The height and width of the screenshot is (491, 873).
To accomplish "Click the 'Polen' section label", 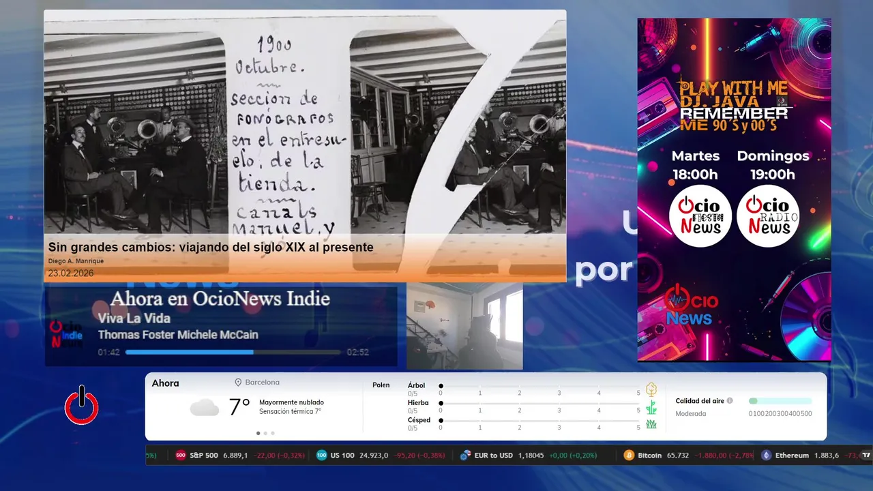I will point(381,385).
